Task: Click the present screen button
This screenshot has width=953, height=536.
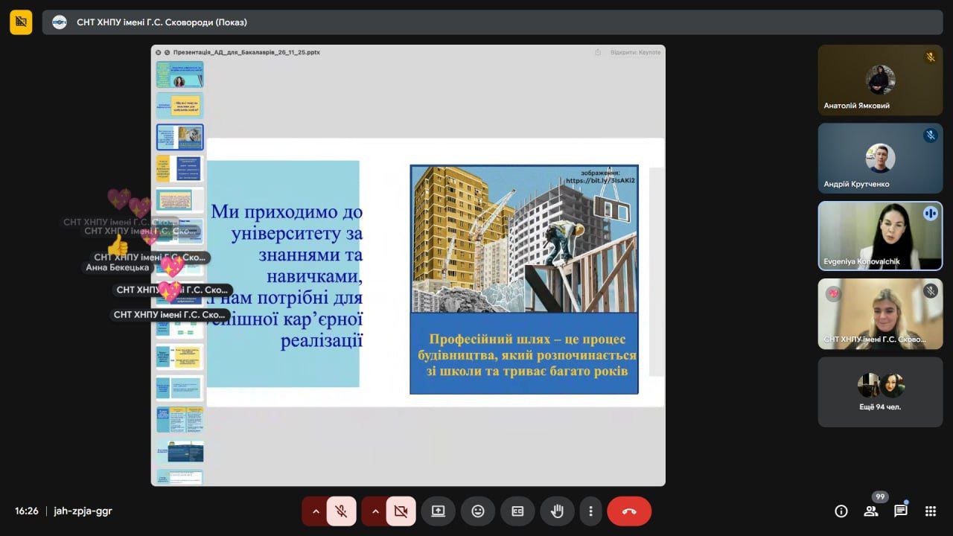Action: (x=438, y=511)
